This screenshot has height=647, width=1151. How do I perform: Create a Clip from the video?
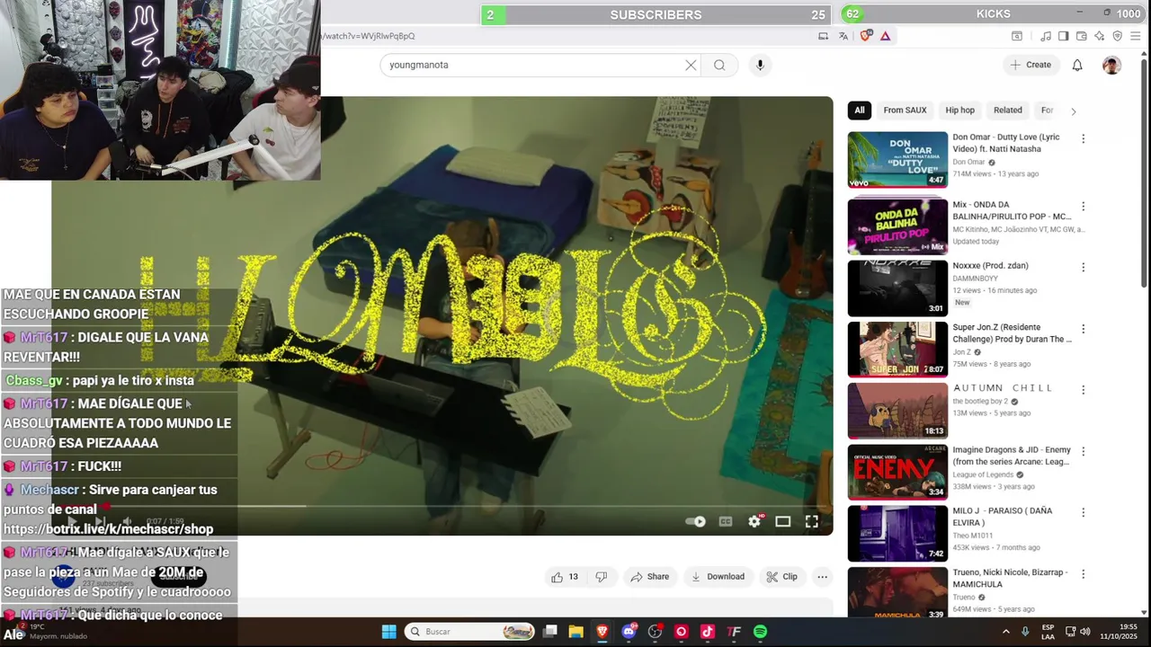coord(781,577)
